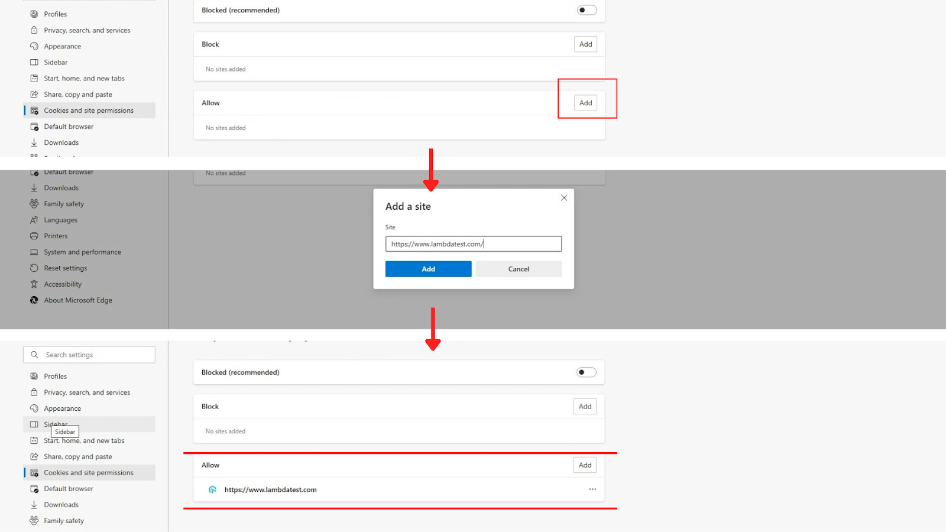Click the System and performance icon
946x532 pixels.
(34, 252)
